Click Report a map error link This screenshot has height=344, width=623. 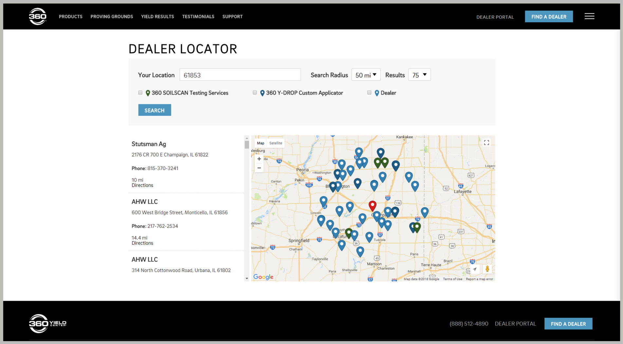pyautogui.click(x=479, y=279)
